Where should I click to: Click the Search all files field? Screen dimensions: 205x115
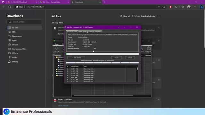pos(24,22)
